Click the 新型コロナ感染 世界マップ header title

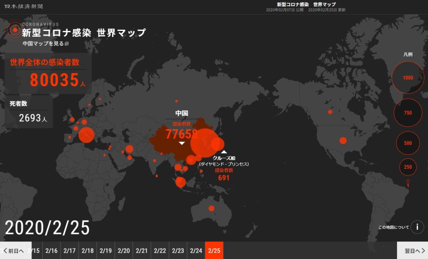(84, 33)
